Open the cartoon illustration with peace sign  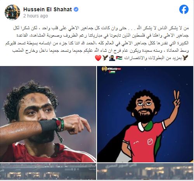tap(145, 114)
